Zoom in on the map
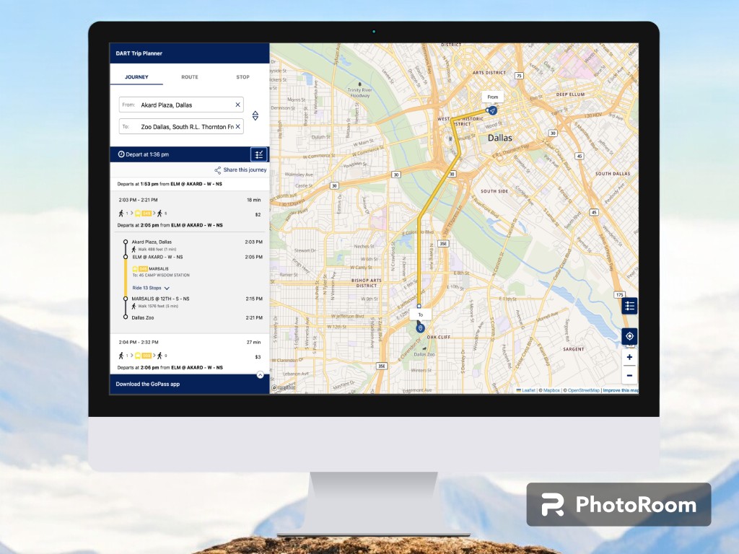739x554 pixels. tap(629, 357)
